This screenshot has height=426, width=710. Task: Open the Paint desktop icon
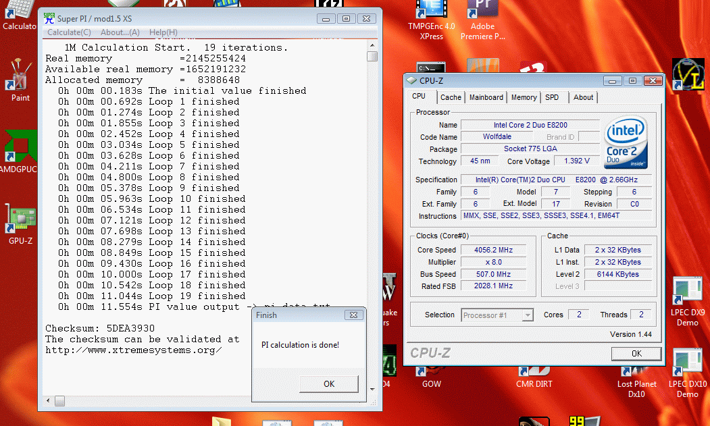20,80
